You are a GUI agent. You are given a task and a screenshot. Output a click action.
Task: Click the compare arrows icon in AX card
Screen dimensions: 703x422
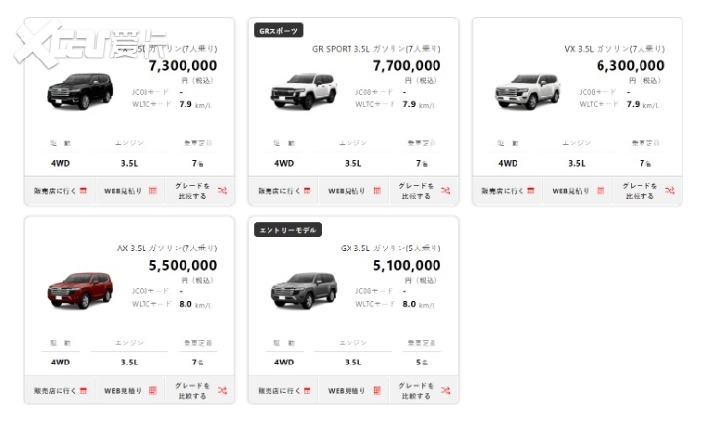click(x=223, y=390)
